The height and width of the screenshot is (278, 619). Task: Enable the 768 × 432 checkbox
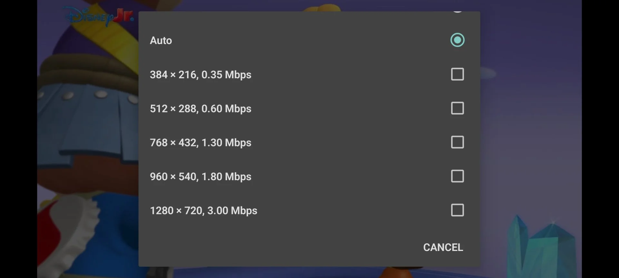pos(457,142)
